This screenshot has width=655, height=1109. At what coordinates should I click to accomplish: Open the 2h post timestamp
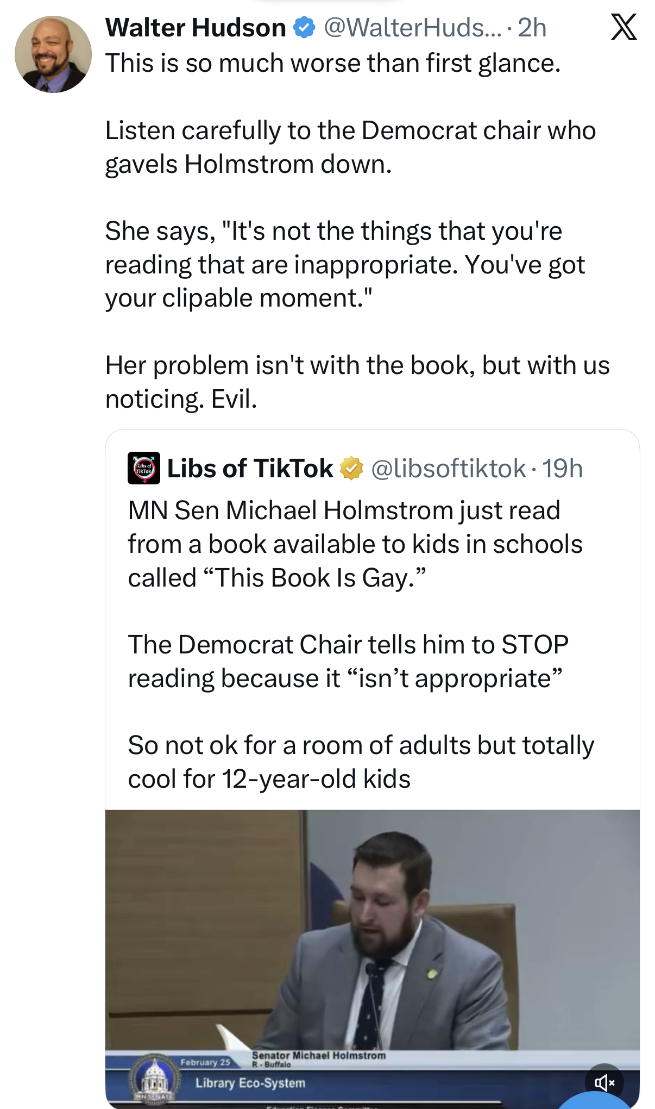pyautogui.click(x=532, y=28)
